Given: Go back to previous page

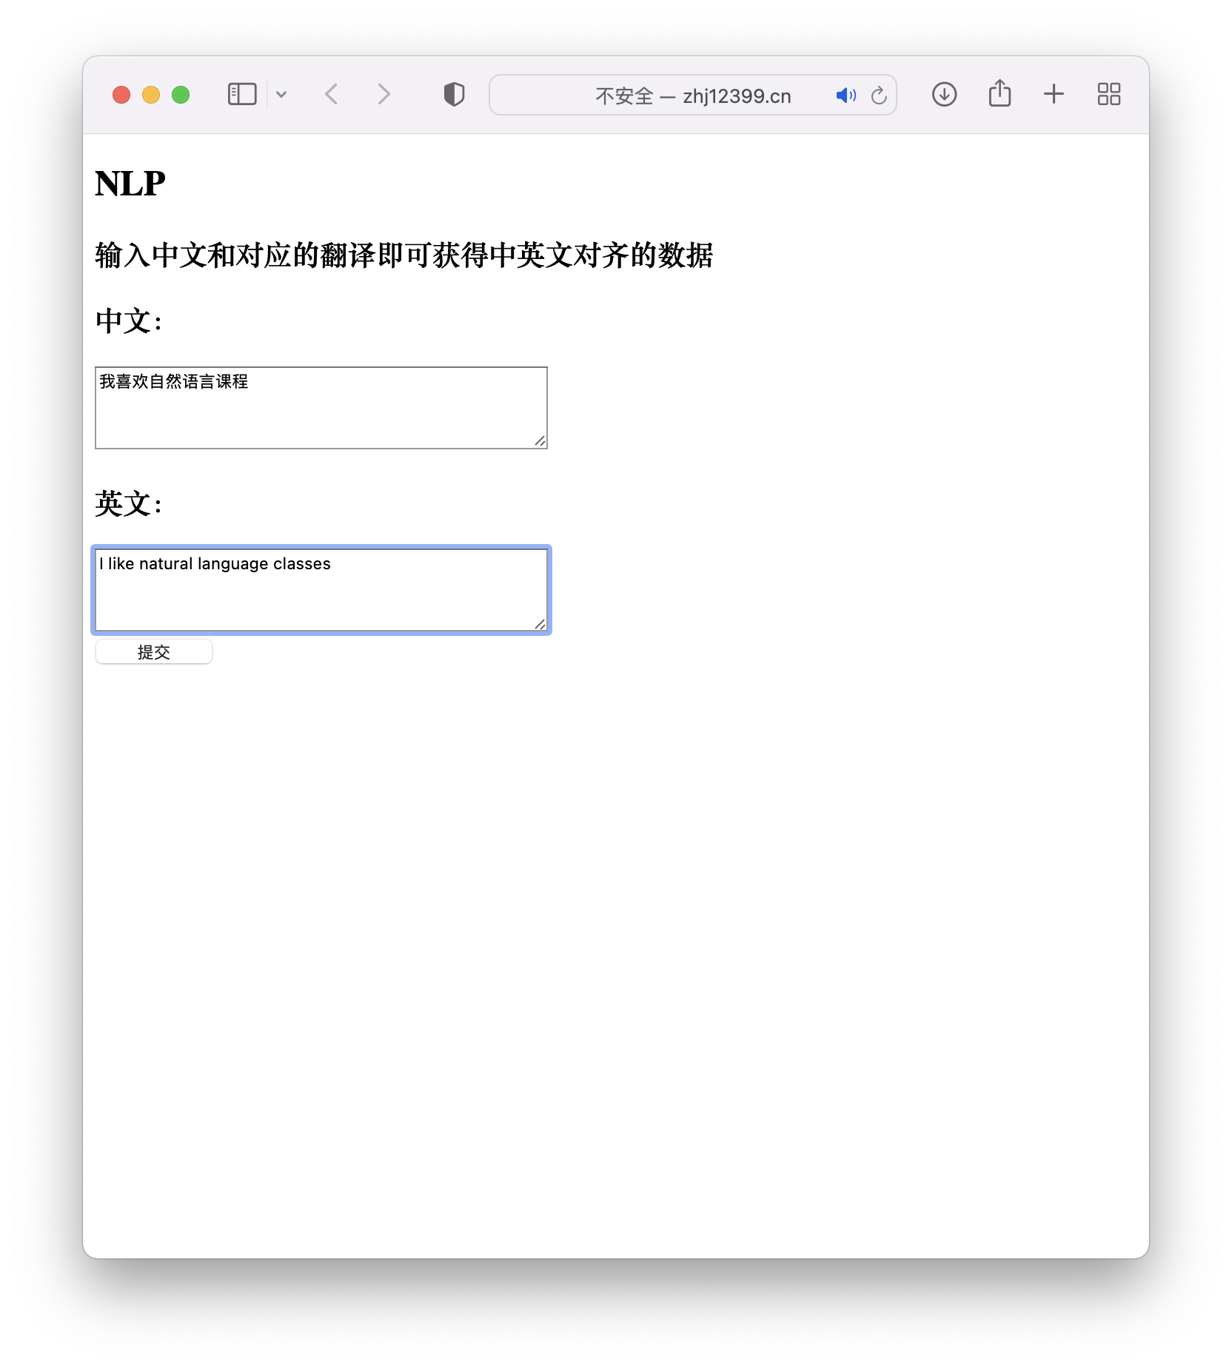Looking at the screenshot, I should pyautogui.click(x=332, y=95).
